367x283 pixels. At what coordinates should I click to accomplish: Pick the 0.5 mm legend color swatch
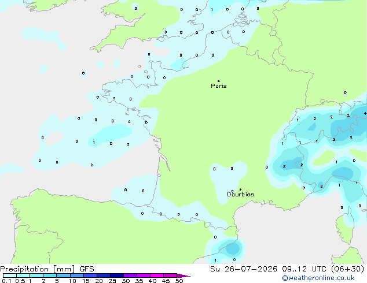23,275
